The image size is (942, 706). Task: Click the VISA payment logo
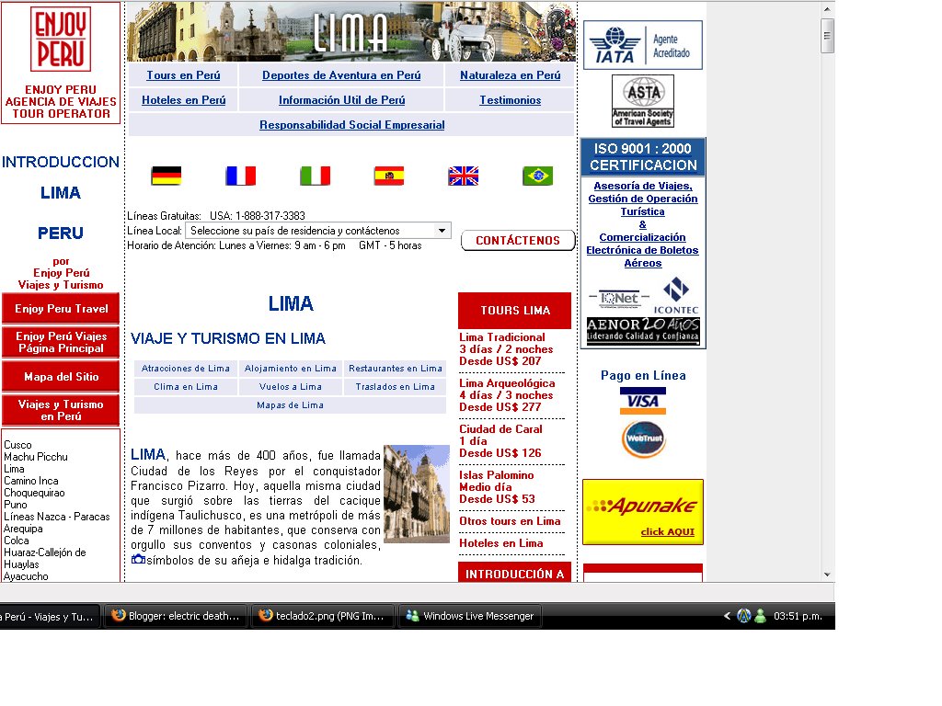(x=643, y=401)
